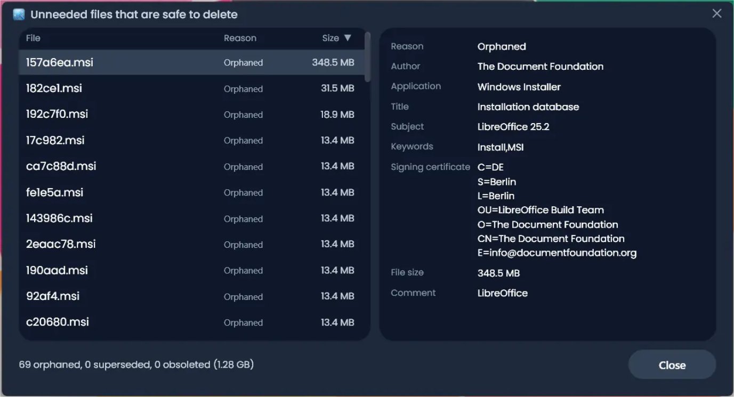734x397 pixels.
Task: Click the 18.9 MB size value
Action: (x=337, y=115)
